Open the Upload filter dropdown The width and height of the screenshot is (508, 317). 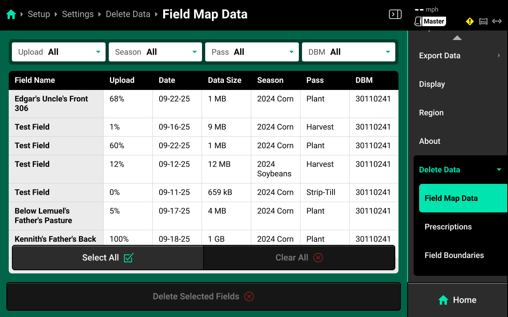click(59, 52)
